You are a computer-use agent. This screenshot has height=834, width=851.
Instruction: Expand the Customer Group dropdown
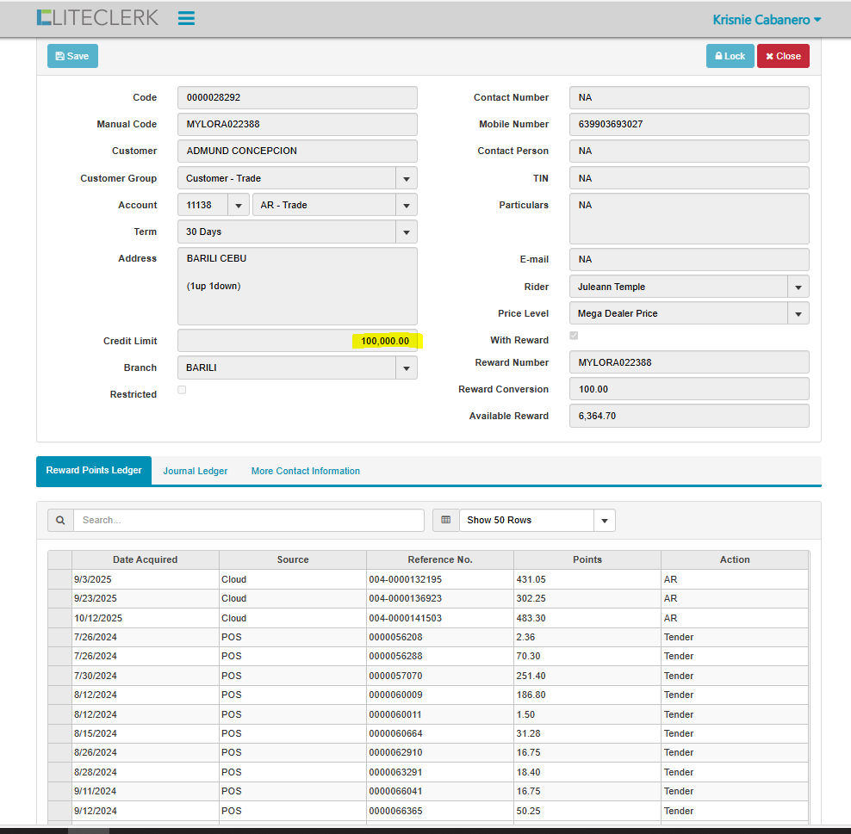point(406,178)
